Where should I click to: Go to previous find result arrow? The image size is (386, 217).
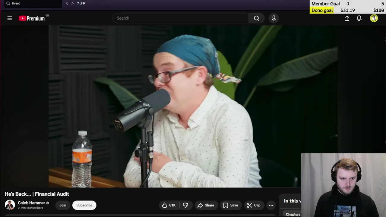pos(67,3)
